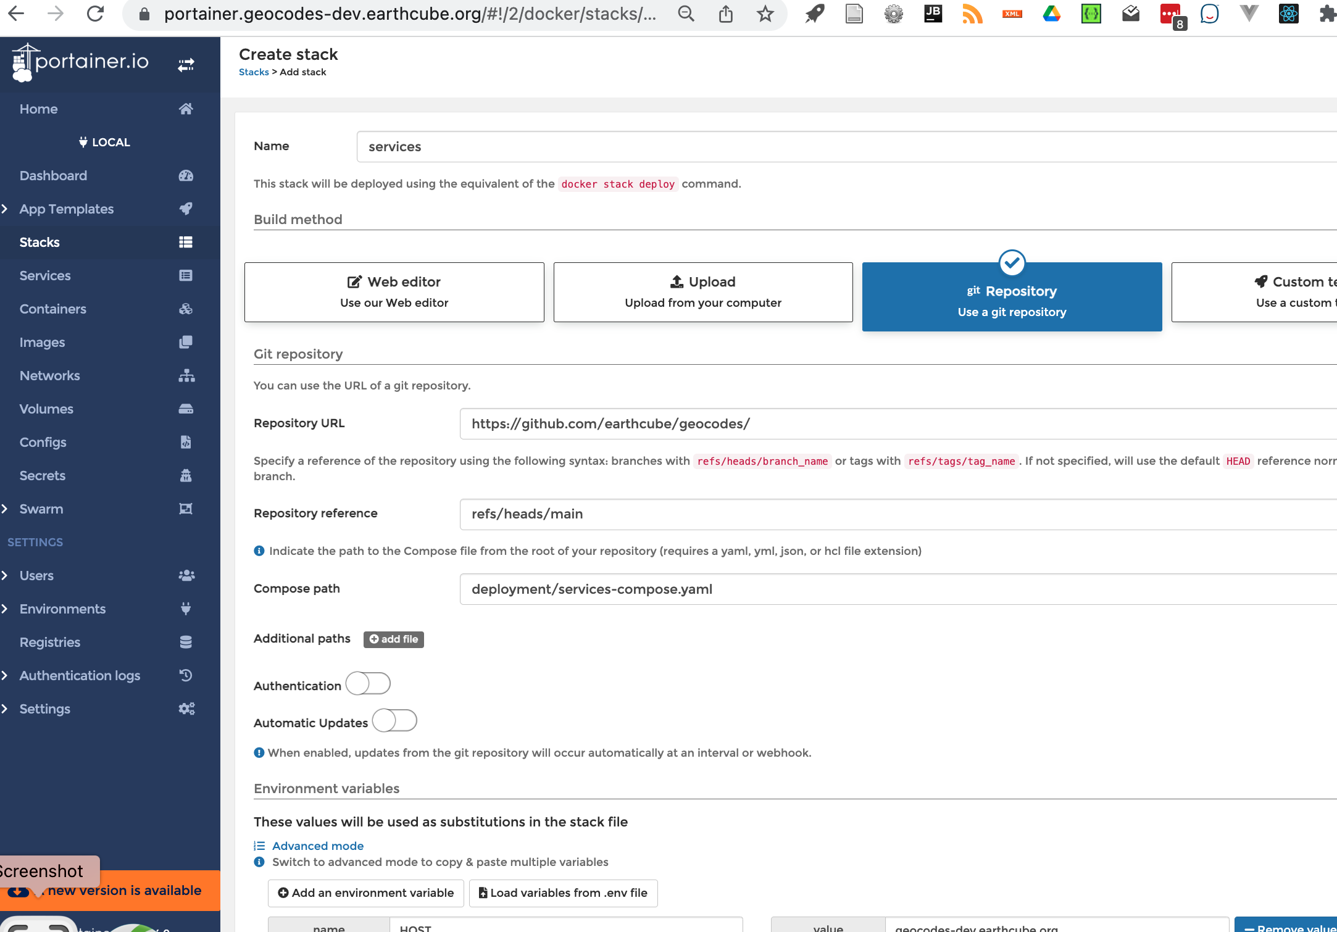
Task: Click the App Templates rocket icon
Action: [x=186, y=209]
